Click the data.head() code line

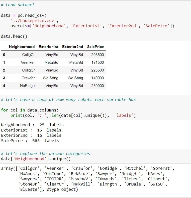tap(14, 36)
